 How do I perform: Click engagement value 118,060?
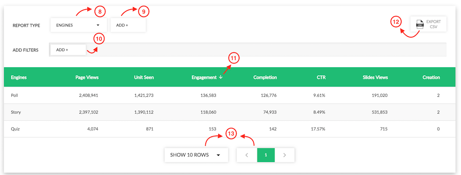pos(209,112)
